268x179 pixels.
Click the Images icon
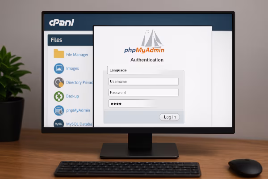pos(59,68)
